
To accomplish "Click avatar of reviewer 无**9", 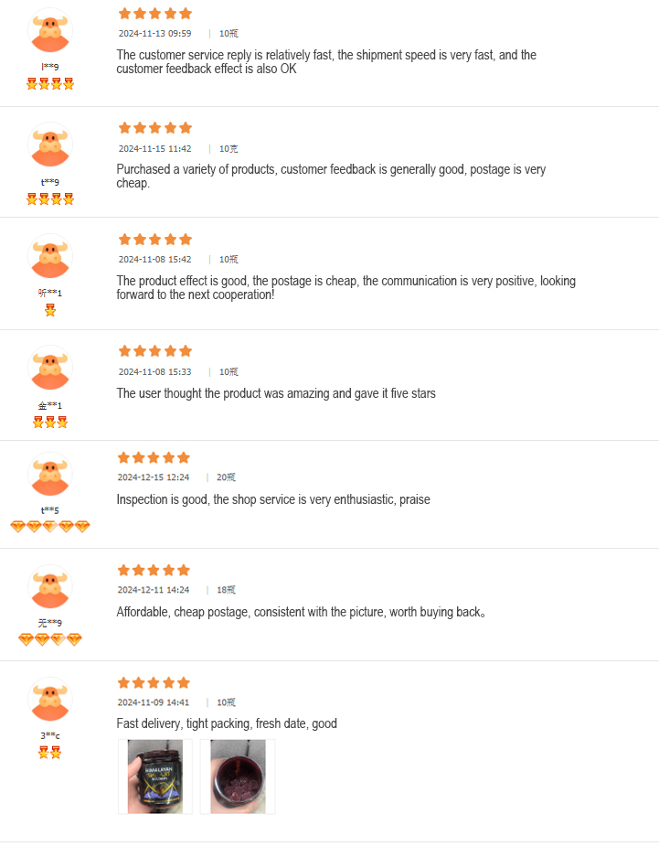I will coord(50,586).
